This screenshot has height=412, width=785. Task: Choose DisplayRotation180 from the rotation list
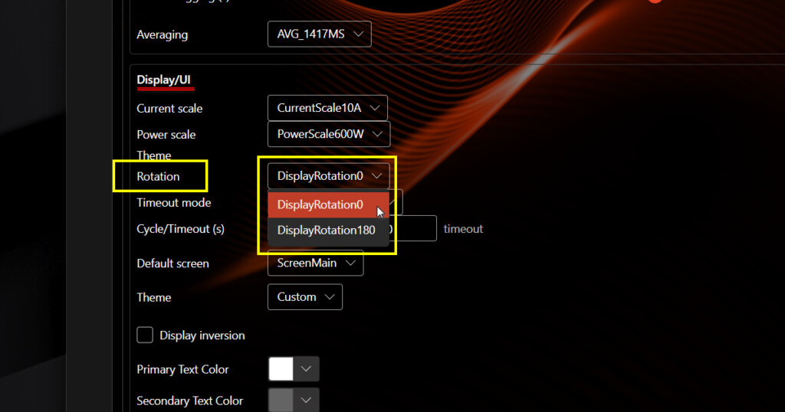click(328, 231)
